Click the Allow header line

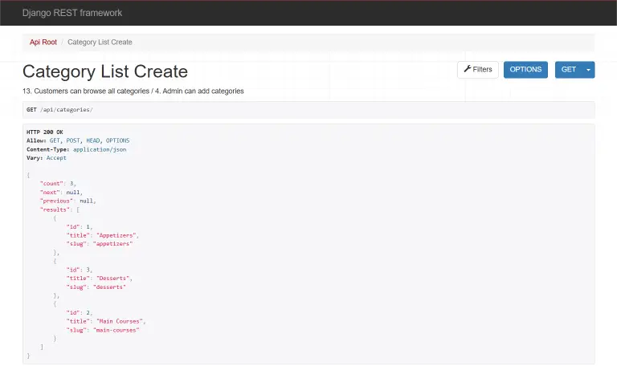[78, 140]
